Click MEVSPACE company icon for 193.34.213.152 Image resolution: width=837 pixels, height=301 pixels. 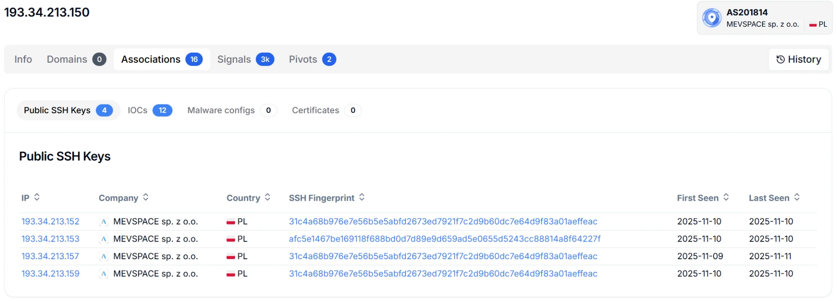(x=104, y=222)
